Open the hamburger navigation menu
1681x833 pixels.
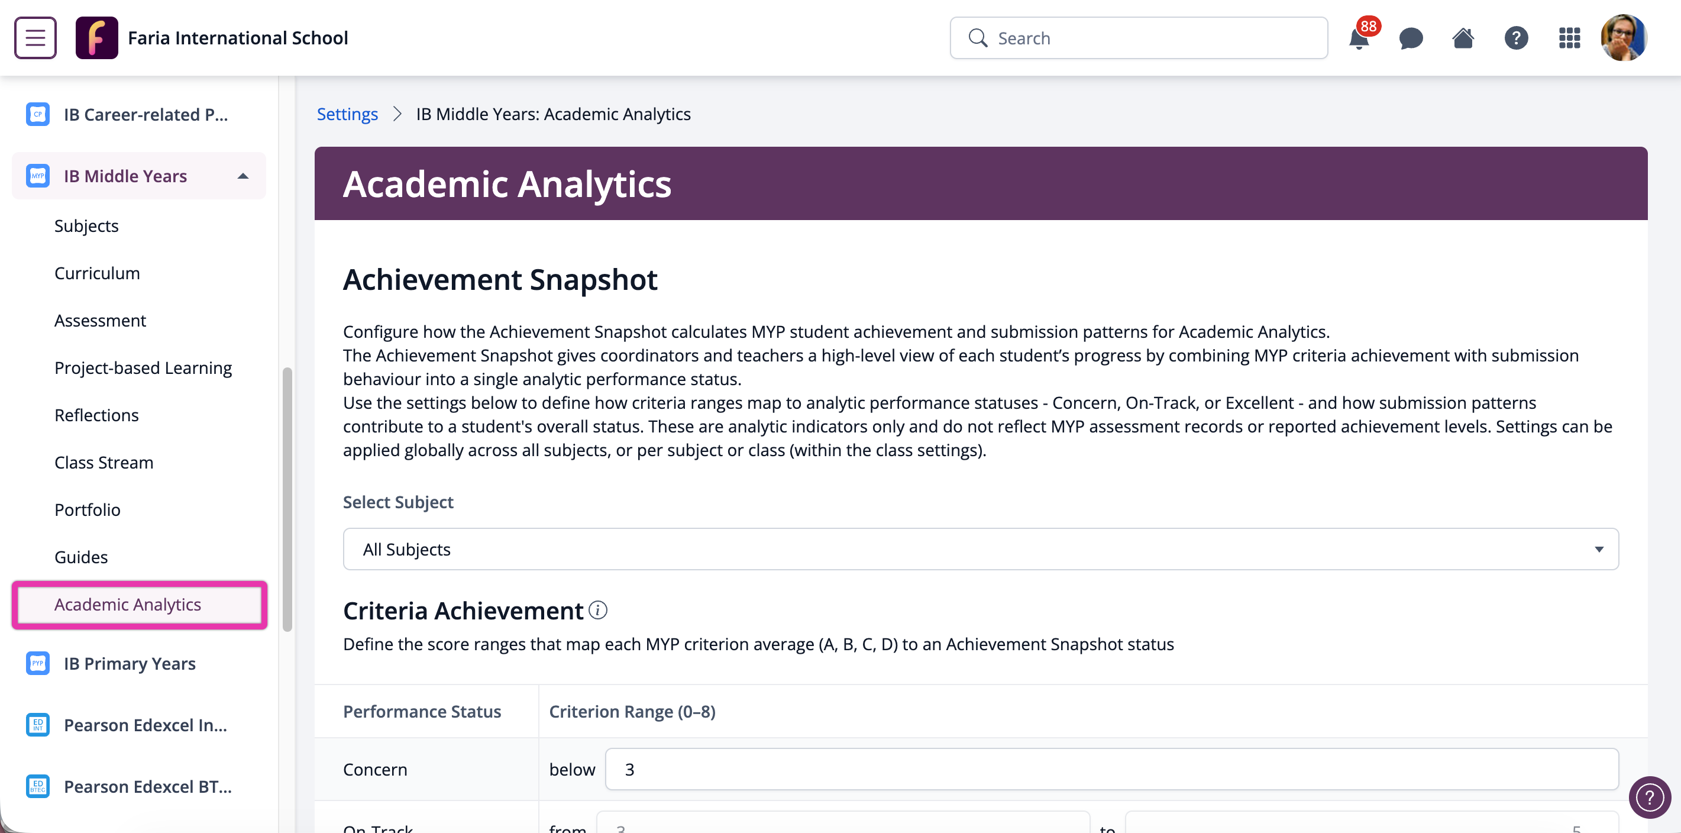point(34,37)
